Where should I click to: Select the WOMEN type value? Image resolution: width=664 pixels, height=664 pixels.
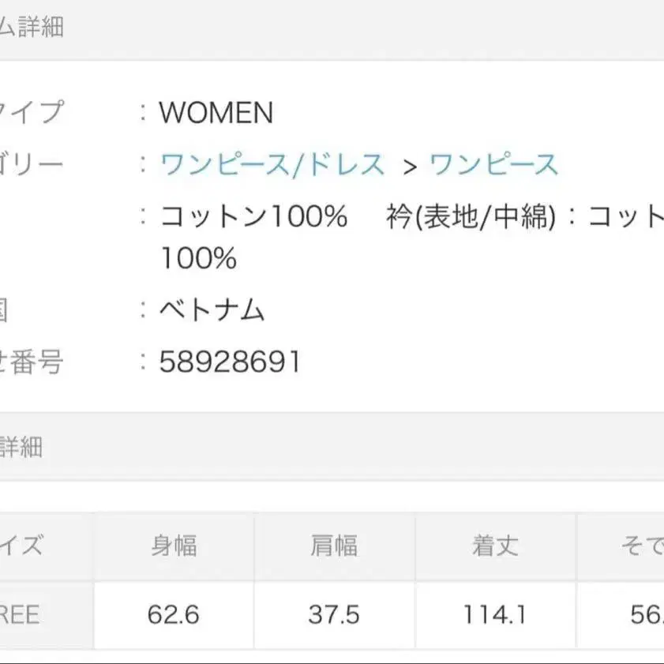(216, 113)
